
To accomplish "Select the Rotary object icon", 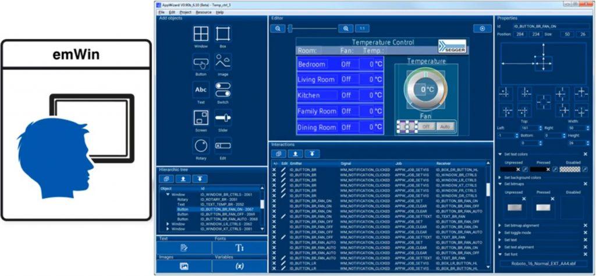I will coord(201,146).
